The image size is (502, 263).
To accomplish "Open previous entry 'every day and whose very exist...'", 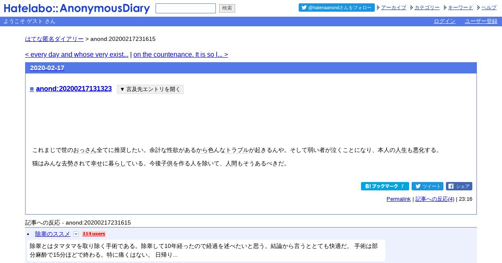I will 77,54.
